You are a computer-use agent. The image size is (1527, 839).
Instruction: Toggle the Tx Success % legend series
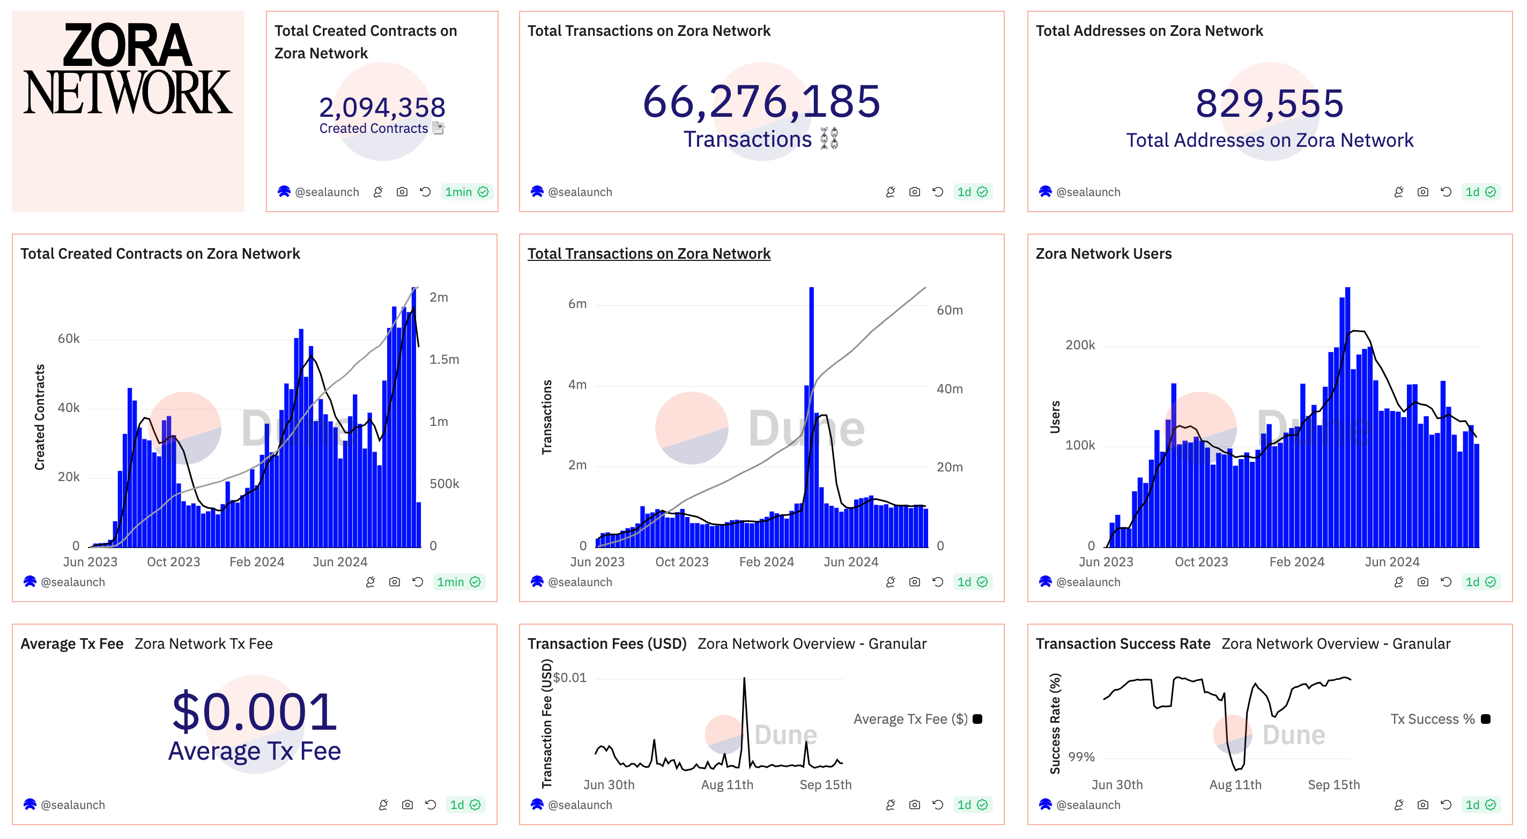coord(1432,718)
